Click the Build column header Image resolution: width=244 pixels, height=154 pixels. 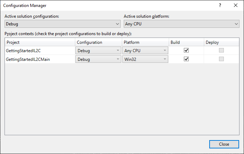[x=186, y=42]
